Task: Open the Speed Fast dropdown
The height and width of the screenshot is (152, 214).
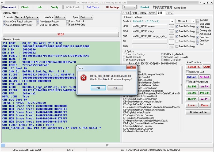Action: [x=86, y=17]
